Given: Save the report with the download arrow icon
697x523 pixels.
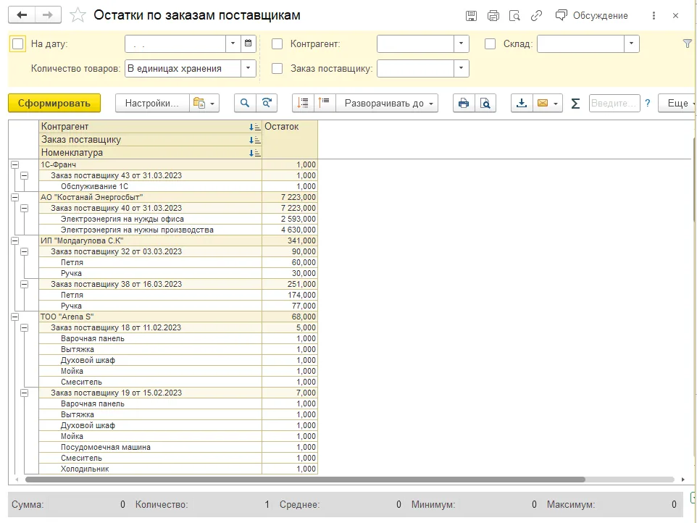Looking at the screenshot, I should (522, 103).
